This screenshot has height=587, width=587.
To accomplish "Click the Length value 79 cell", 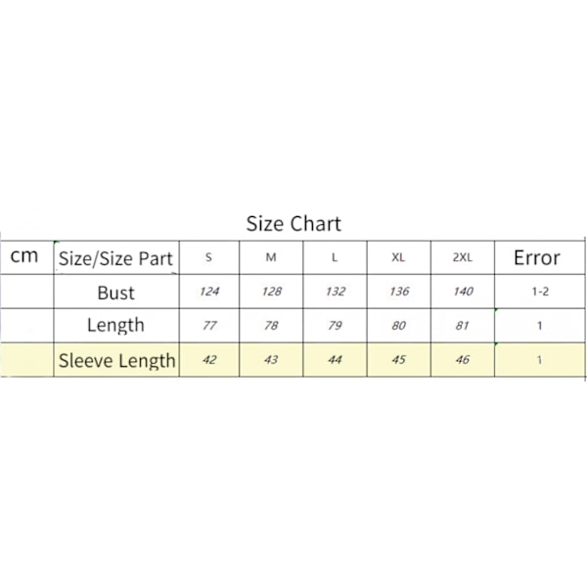I will pyautogui.click(x=335, y=326).
